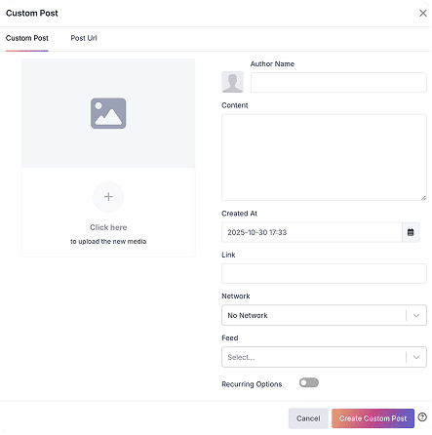Open the help question mark icon
Viewport: 432px width, 435px height.
[422, 417]
